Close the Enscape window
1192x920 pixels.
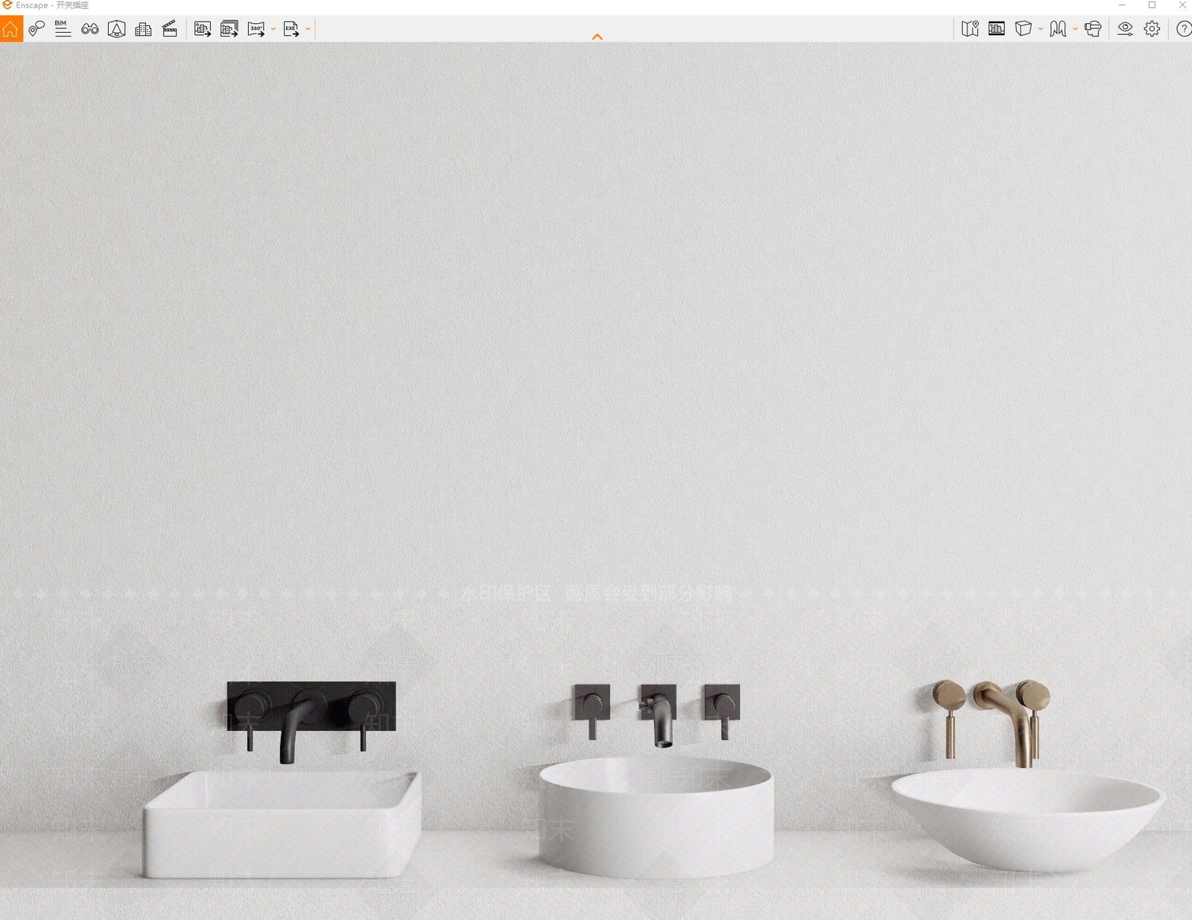1182,5
